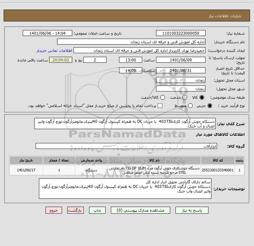
Task: Click the شهر محل تحویل field
Action: coord(181,88)
